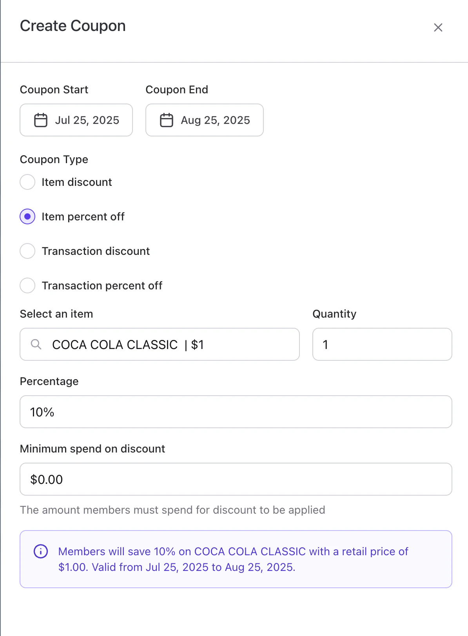Choose the Transaction discount coupon type
Image resolution: width=468 pixels, height=636 pixels.
27,251
